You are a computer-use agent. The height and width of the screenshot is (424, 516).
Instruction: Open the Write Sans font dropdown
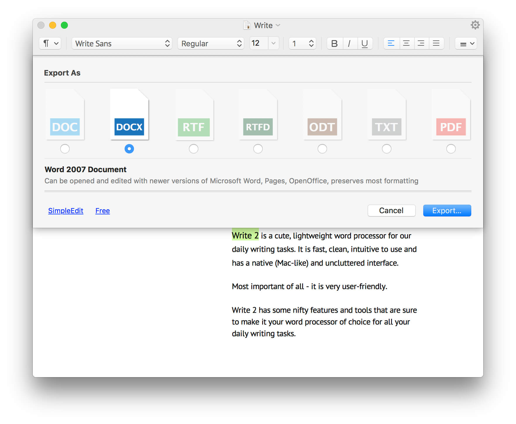[122, 43]
